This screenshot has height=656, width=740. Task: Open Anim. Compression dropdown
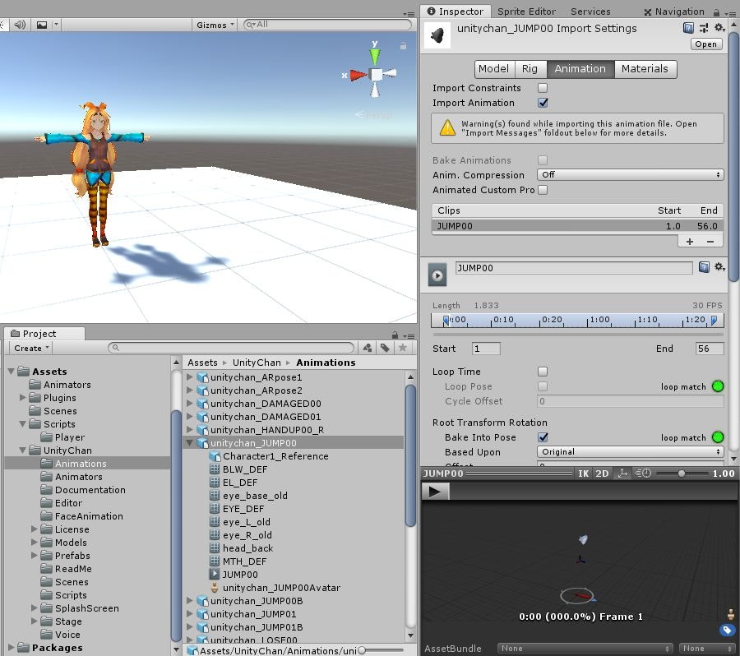pyautogui.click(x=630, y=174)
